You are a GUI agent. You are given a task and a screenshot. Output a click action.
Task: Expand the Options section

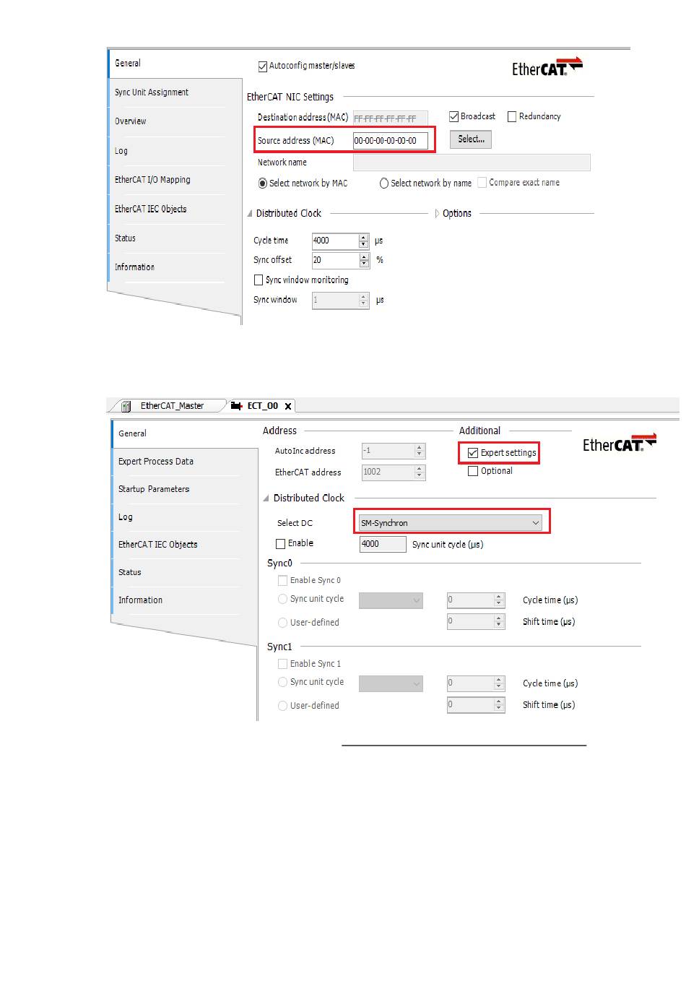pyautogui.click(x=437, y=214)
